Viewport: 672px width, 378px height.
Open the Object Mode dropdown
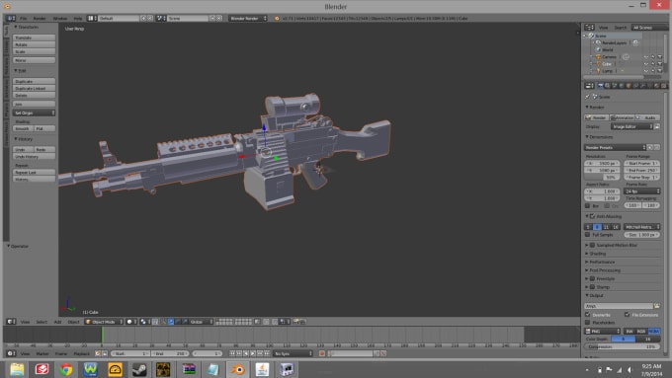[104, 322]
